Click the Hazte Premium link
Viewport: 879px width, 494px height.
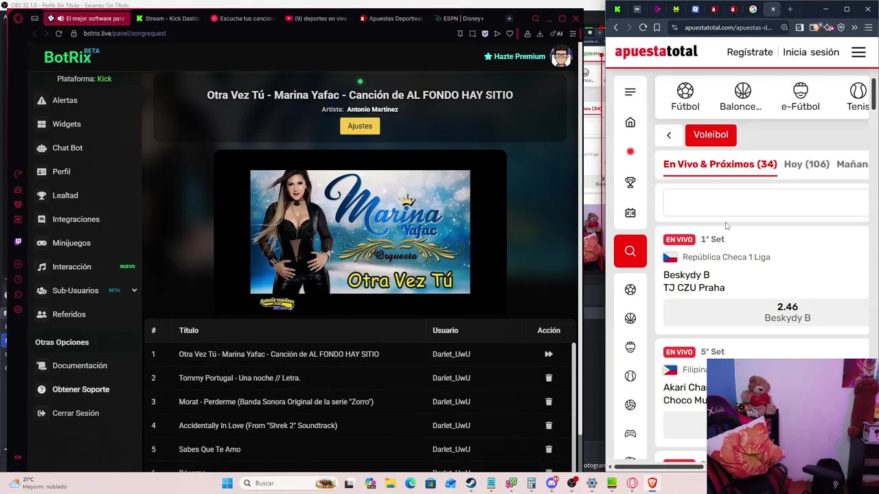pyautogui.click(x=514, y=56)
